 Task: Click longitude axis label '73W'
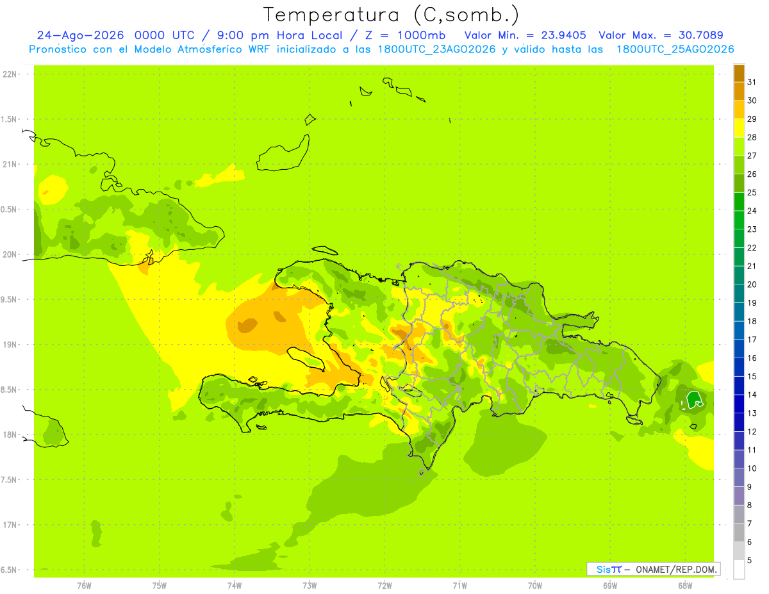310,586
